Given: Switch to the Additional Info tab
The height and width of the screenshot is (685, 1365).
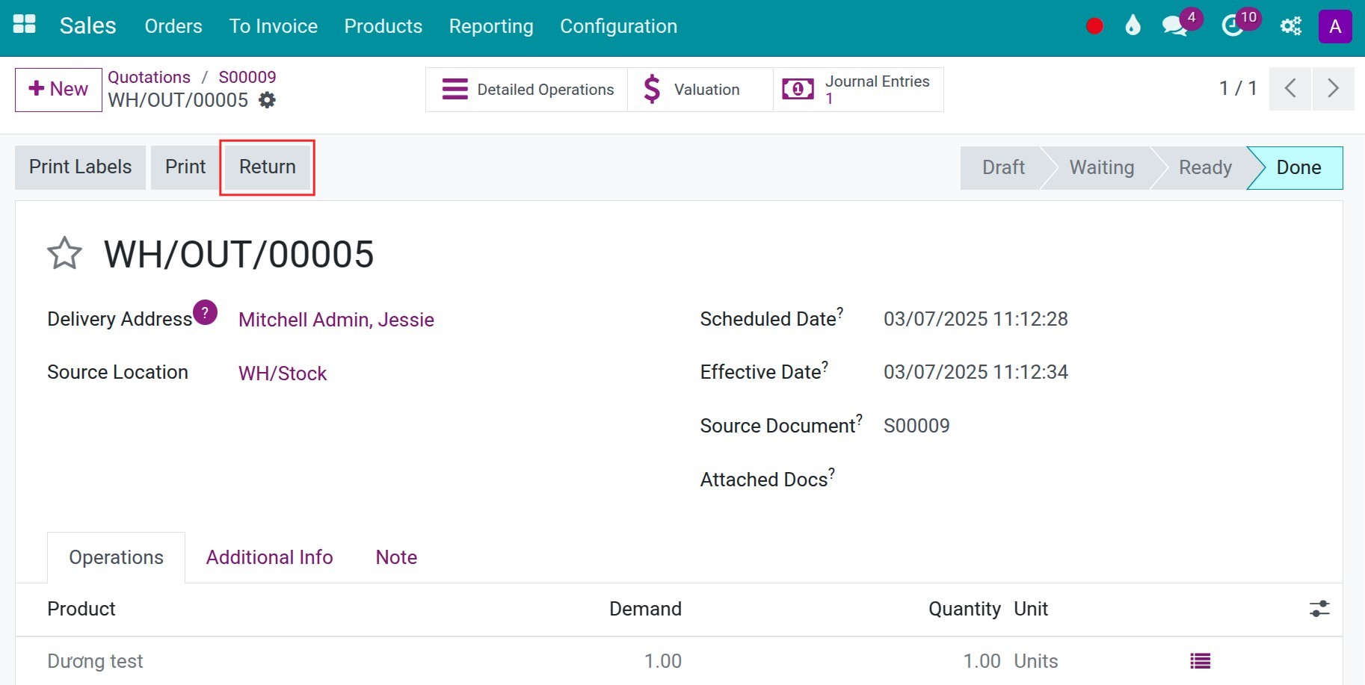Looking at the screenshot, I should tap(269, 557).
